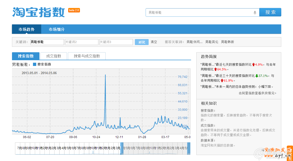Open 去阿里指数查看供货情况 link

pyautogui.click(x=257, y=93)
